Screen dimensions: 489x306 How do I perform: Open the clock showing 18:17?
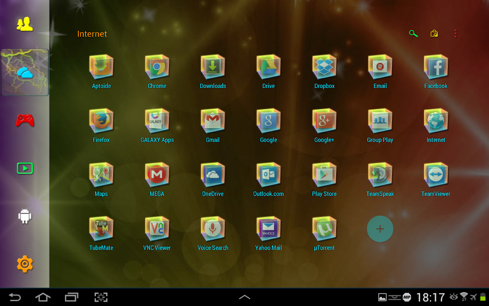point(431,297)
